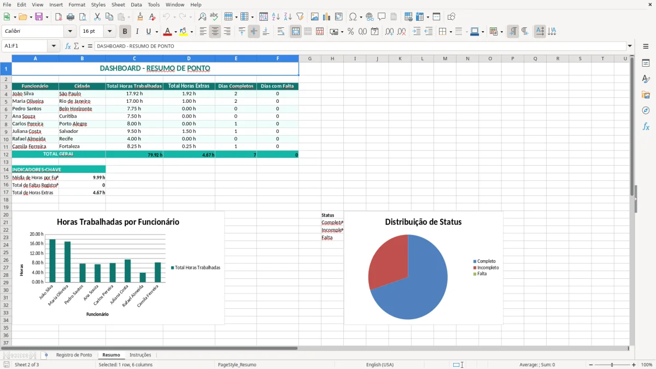The width and height of the screenshot is (656, 369).
Task: Click the zoom slider handle
Action: click(x=612, y=365)
